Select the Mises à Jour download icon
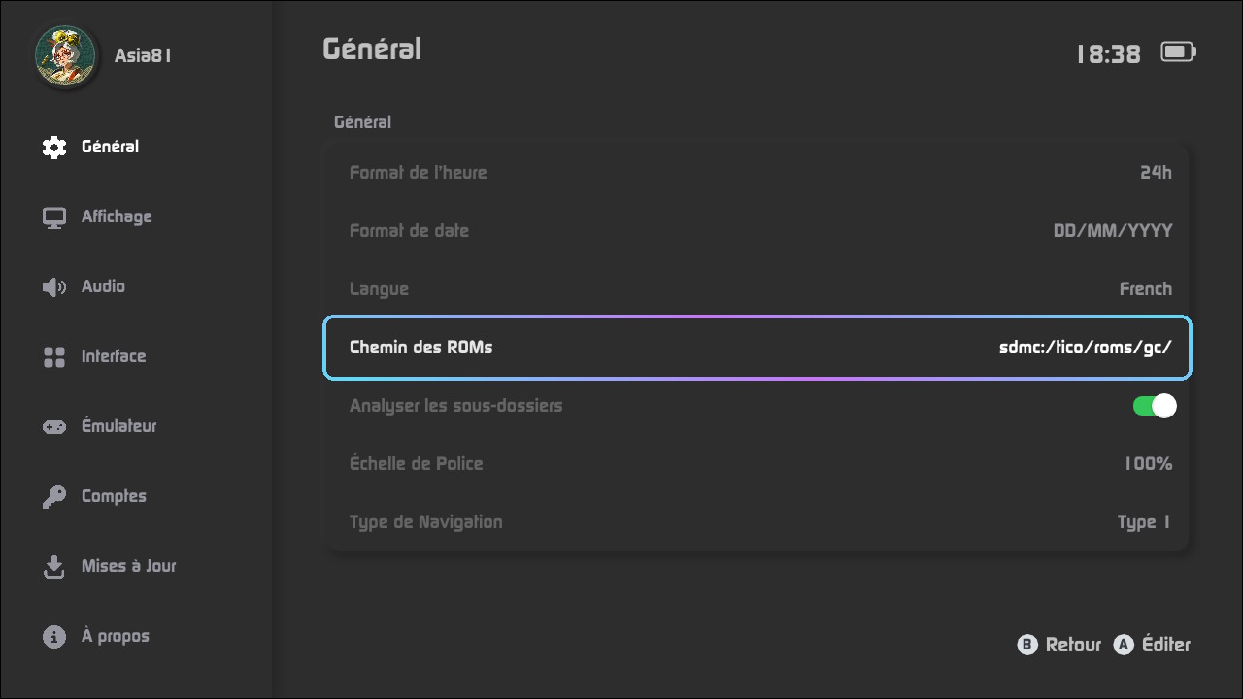 click(x=54, y=566)
